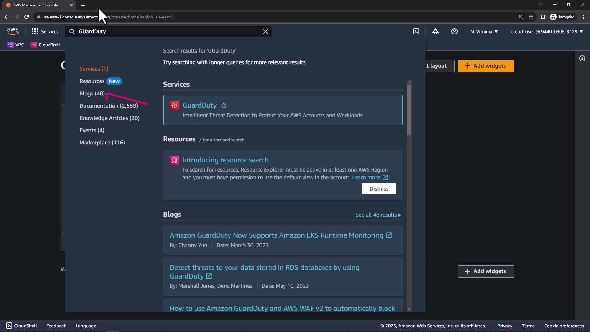Open the Services grid menu icon

pyautogui.click(x=35, y=31)
